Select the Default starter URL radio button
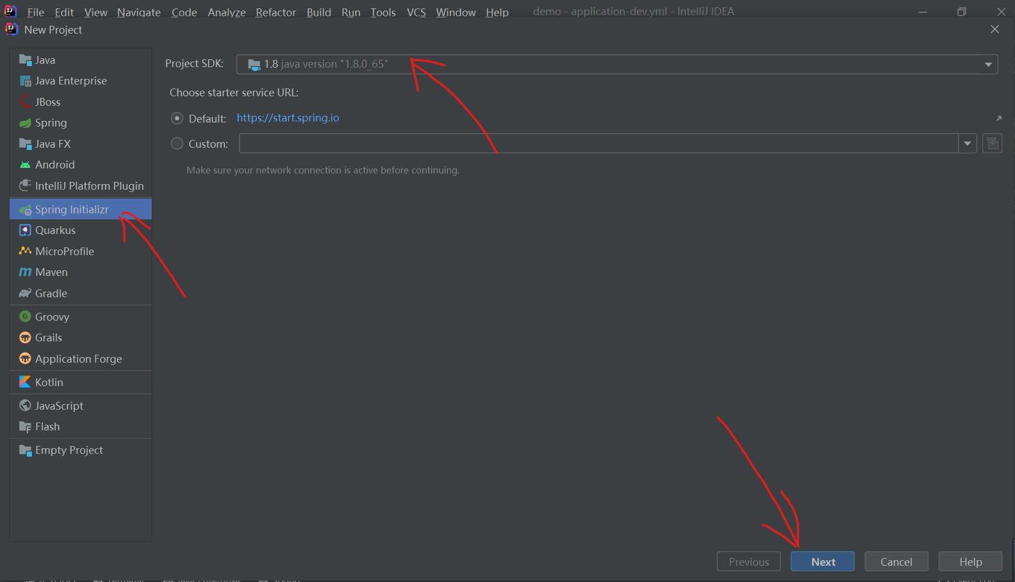Screen dimensions: 1015x582 tap(177, 118)
